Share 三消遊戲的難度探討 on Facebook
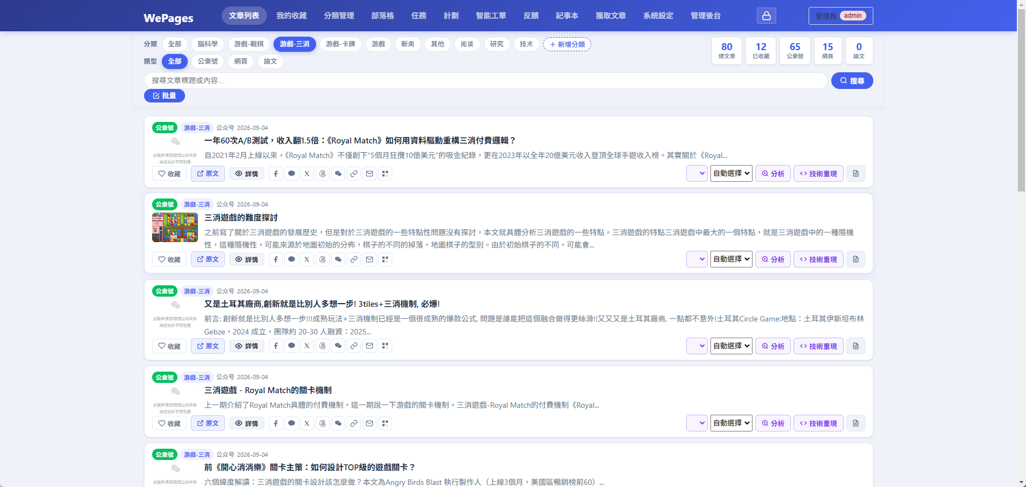Screen dimensions: 1026x487 pyautogui.click(x=276, y=259)
